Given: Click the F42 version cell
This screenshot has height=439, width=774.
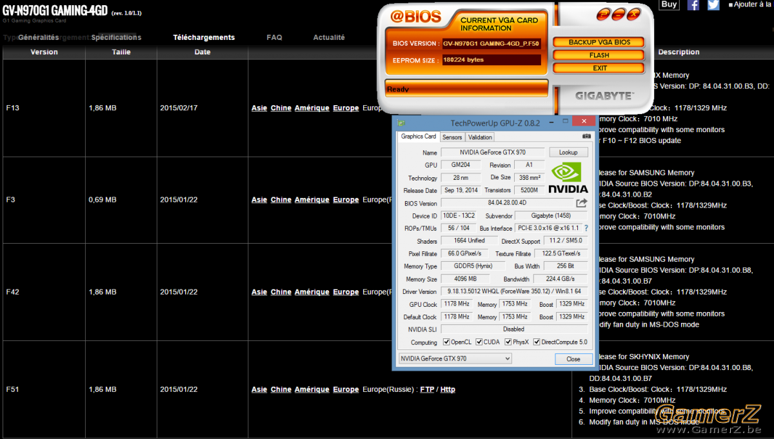Looking at the screenshot, I should click(x=44, y=292).
